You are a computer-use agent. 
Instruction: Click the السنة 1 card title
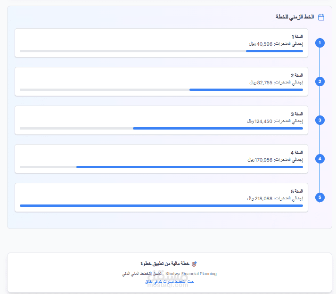pos(297,37)
